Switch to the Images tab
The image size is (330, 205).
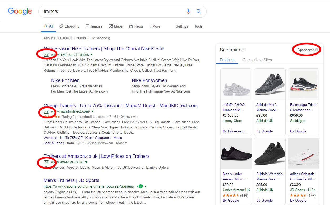point(94,26)
